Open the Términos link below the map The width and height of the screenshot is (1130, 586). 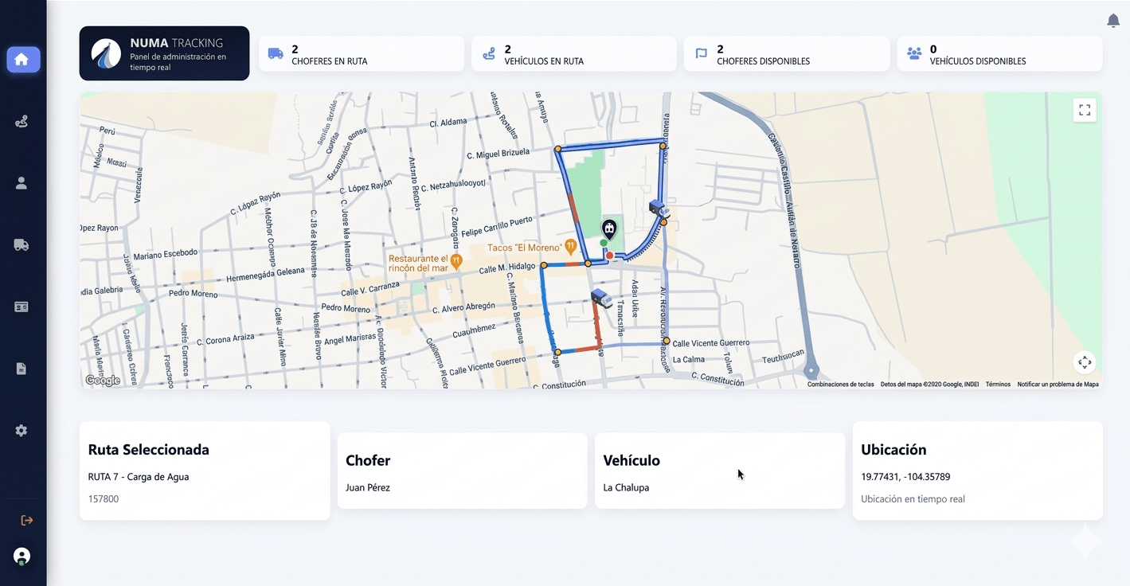coord(997,384)
